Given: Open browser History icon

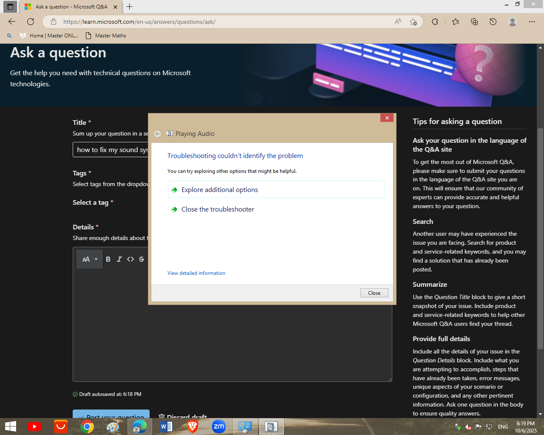Looking at the screenshot, I should (493, 22).
